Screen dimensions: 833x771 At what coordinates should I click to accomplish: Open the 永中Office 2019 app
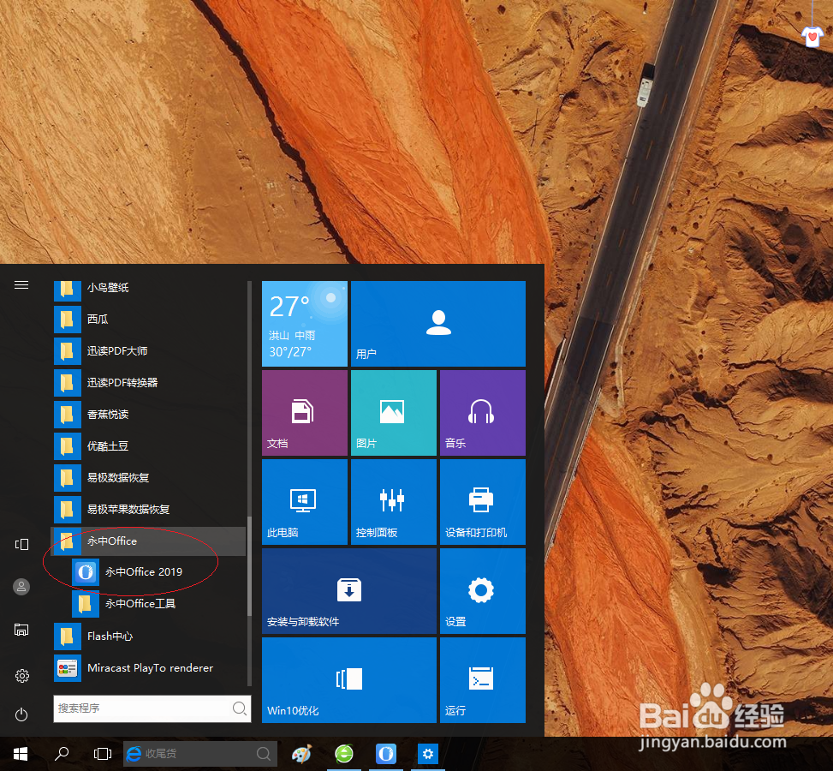pos(149,572)
